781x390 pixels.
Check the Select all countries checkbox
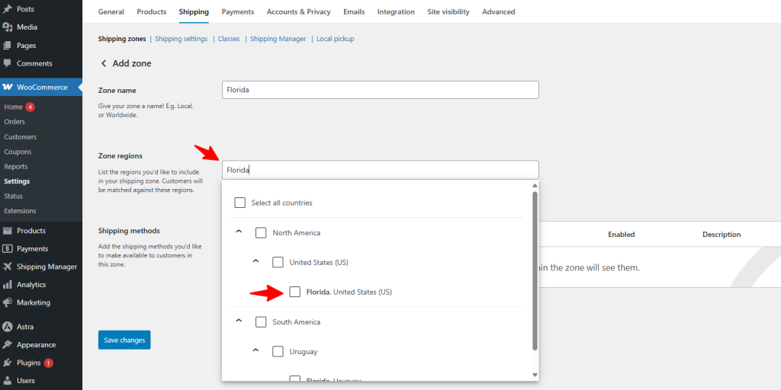click(x=239, y=203)
